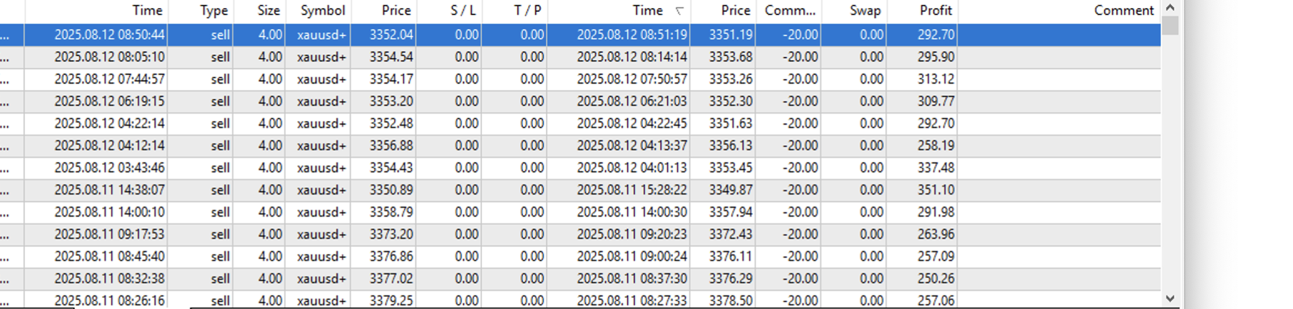Click the scroll down arrow
The image size is (1293, 309).
[x=1170, y=298]
